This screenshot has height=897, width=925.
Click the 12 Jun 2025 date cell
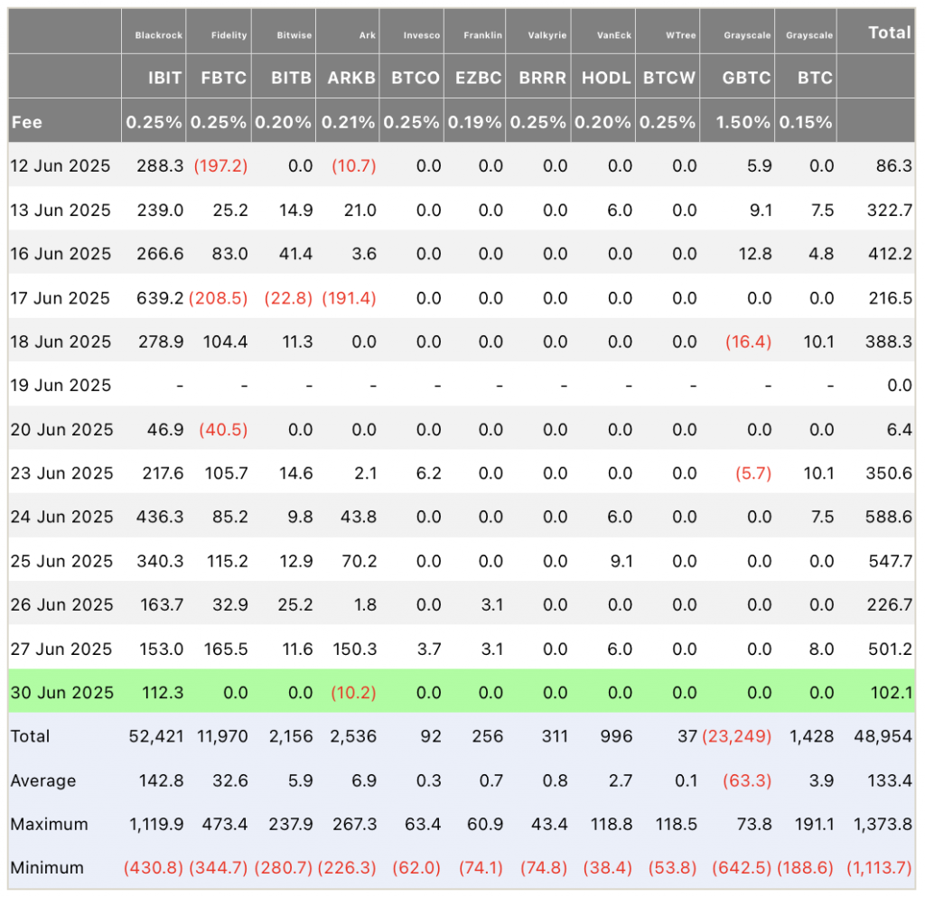point(61,165)
